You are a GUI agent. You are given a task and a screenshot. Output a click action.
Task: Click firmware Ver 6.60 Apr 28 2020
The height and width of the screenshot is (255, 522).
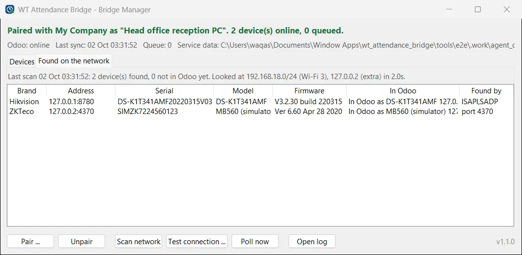tap(308, 112)
